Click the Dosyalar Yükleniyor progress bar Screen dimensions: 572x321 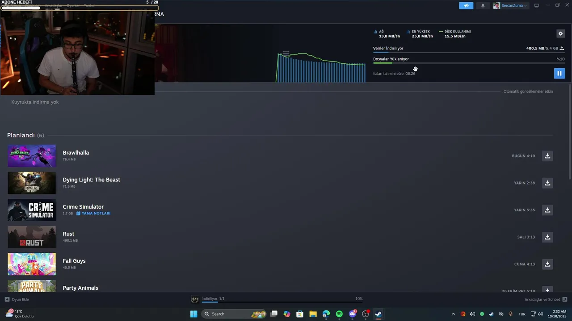click(469, 63)
